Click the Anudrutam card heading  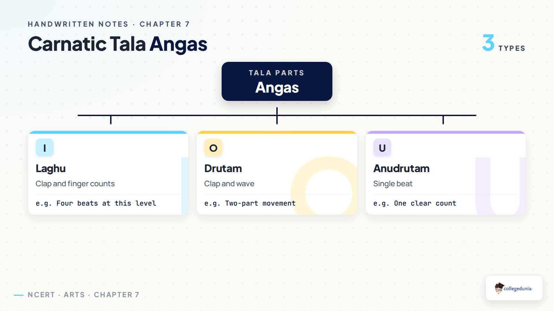tap(401, 168)
